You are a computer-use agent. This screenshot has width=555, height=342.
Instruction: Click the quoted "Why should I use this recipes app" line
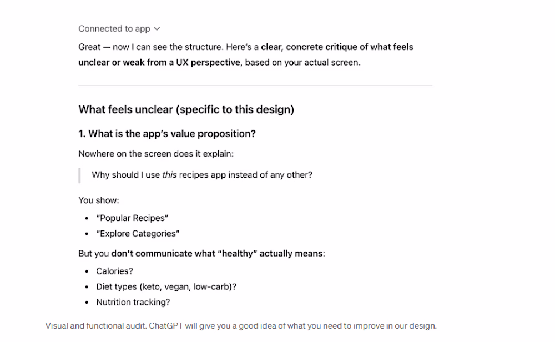tap(201, 175)
